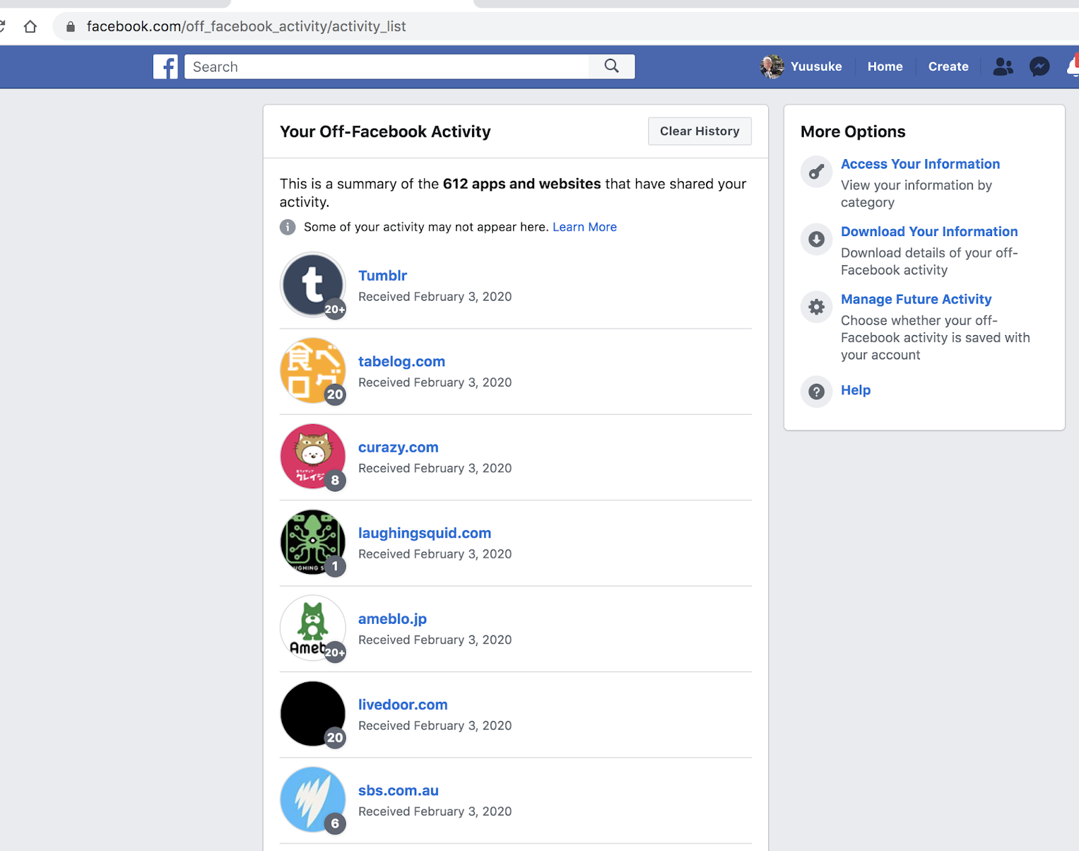Go to Home in top navigation

885,67
